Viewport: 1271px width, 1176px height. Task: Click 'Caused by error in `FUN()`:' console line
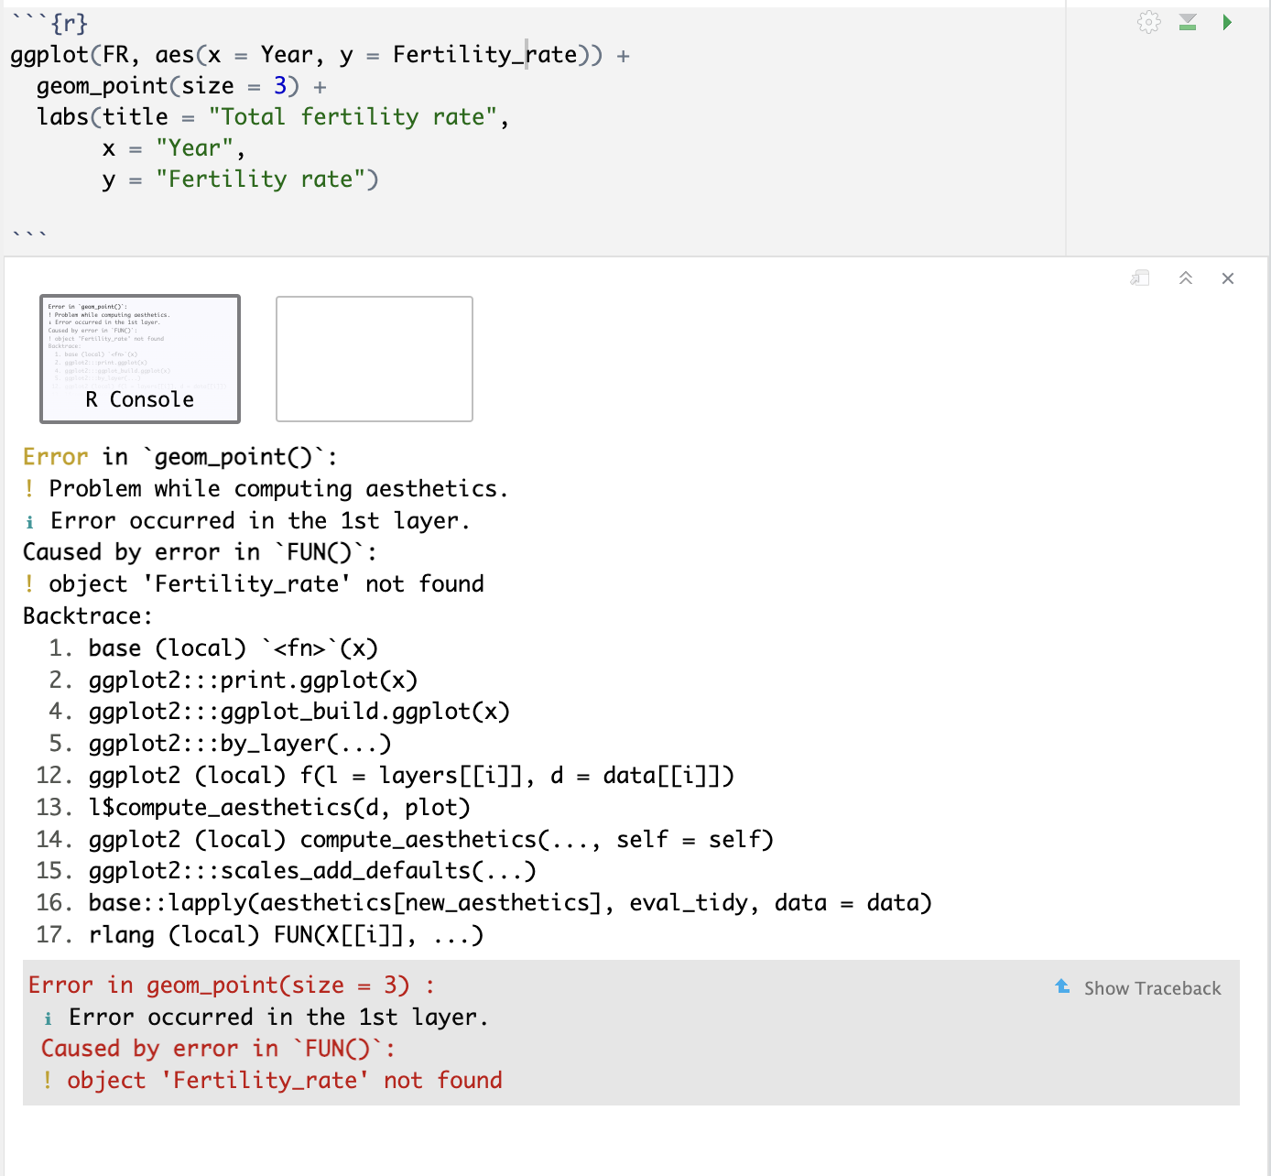pos(200,552)
